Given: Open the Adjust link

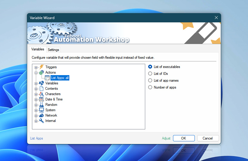Looking at the screenshot, I should click(x=166, y=138).
